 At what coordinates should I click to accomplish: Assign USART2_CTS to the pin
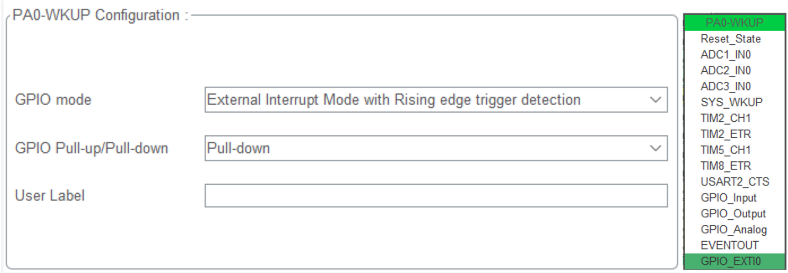click(734, 182)
